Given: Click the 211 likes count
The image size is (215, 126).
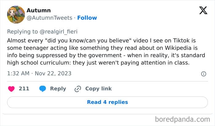Looking at the screenshot, I should tap(24, 89).
